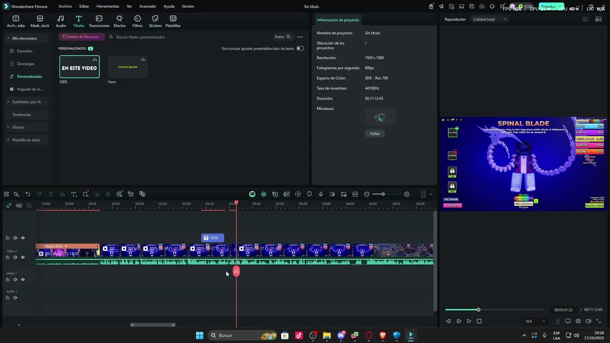Viewport: 610px width, 343px height.
Task: Lock the Audio 1 track
Action: (x=8, y=298)
